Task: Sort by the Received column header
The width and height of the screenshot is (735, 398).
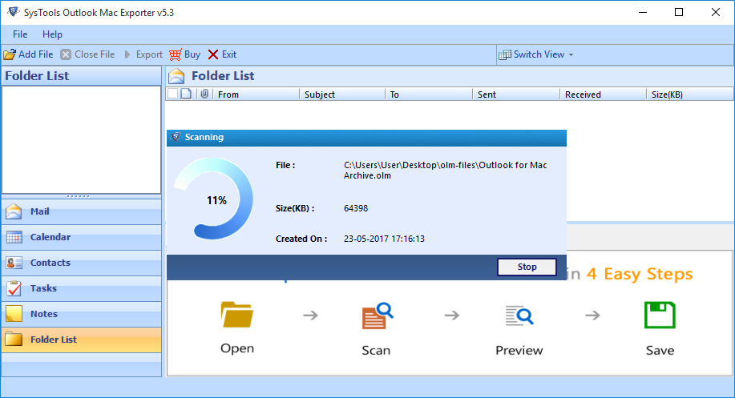Action: [604, 94]
